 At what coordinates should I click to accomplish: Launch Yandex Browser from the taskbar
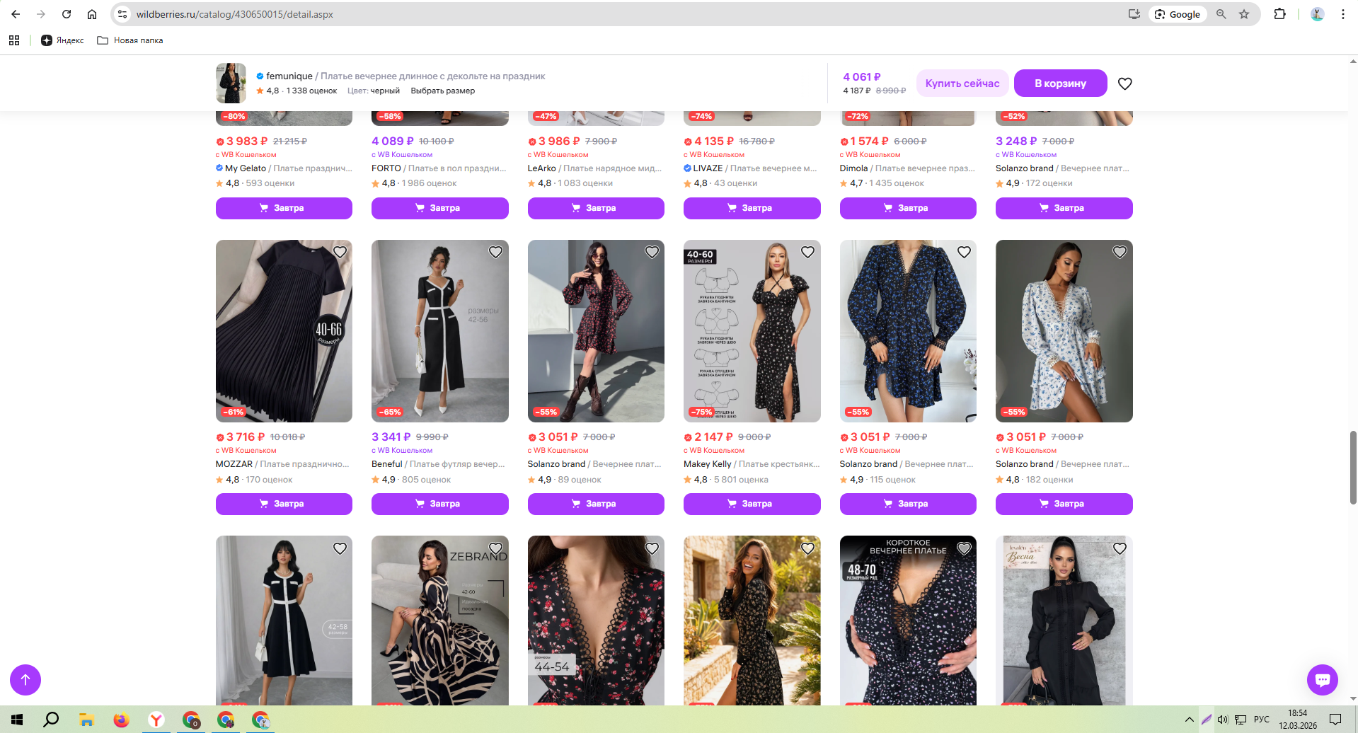(x=156, y=720)
